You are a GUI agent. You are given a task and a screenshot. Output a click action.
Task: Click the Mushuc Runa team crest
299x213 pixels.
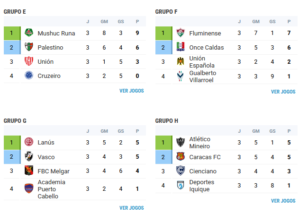(x=29, y=33)
